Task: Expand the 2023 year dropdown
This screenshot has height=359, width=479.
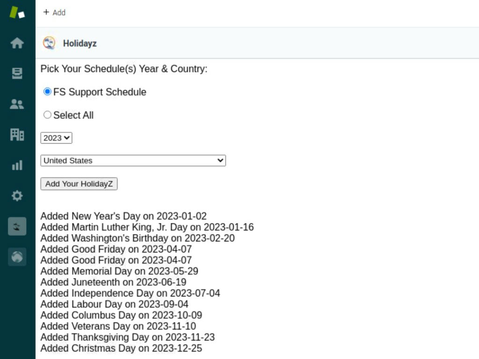Action: point(56,138)
